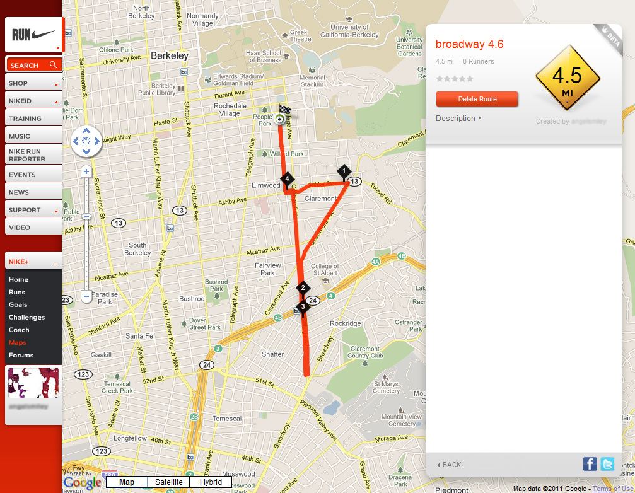Pan the map up with arrow

[86, 131]
